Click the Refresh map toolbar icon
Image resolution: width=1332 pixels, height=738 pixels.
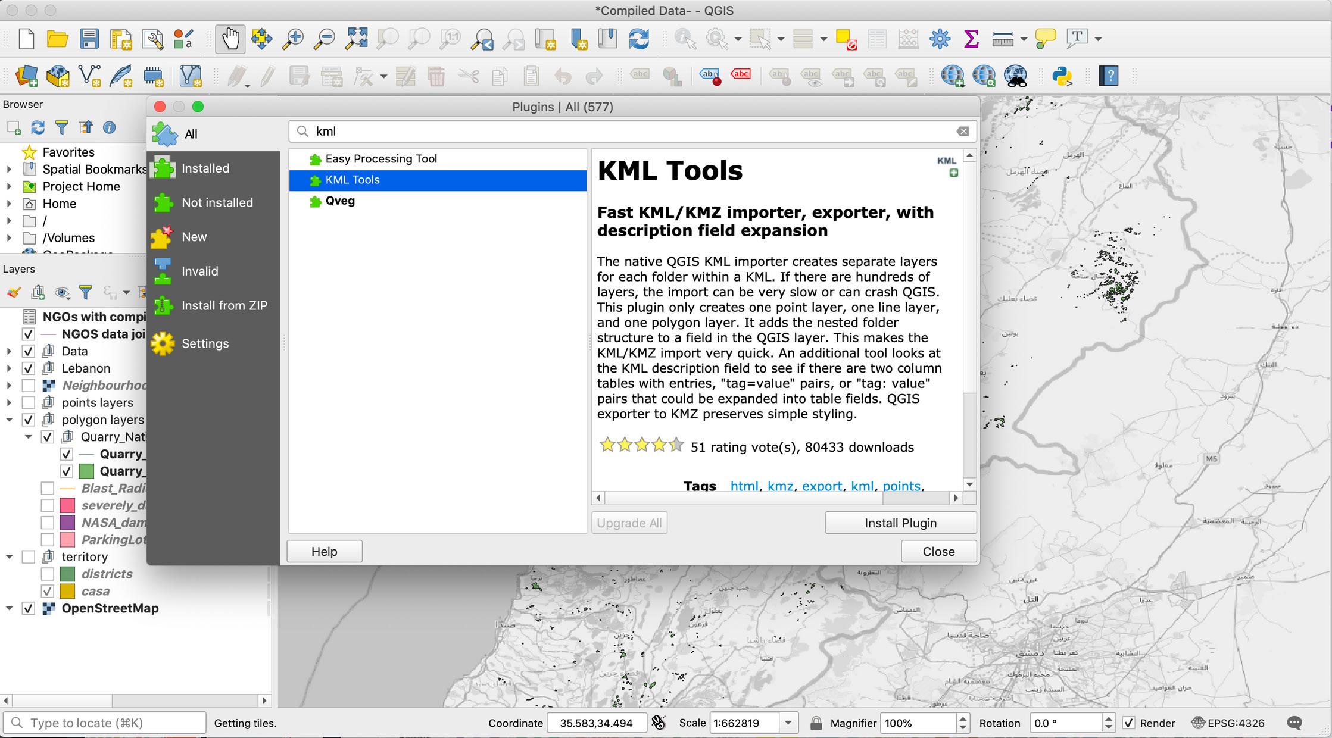(x=639, y=39)
